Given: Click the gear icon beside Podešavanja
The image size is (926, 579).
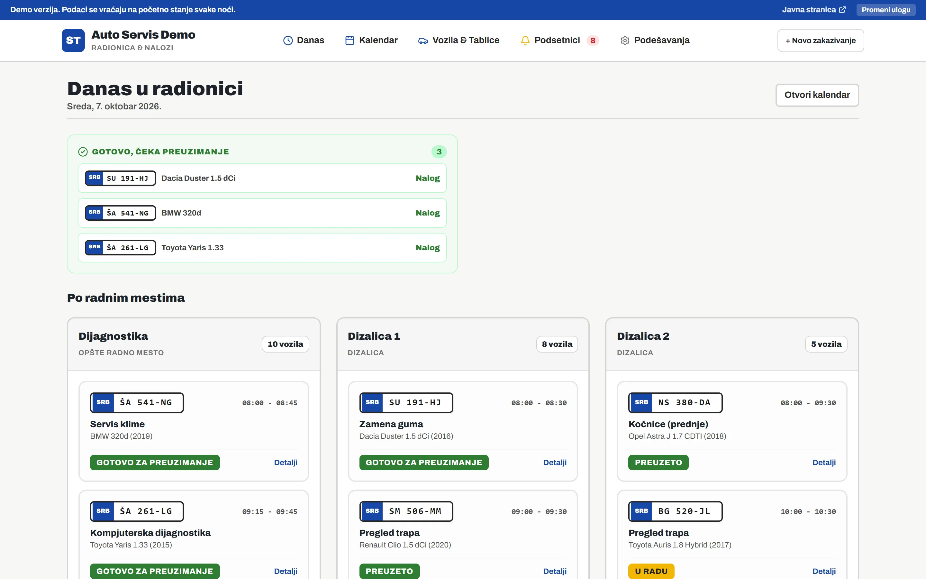Looking at the screenshot, I should pos(625,41).
